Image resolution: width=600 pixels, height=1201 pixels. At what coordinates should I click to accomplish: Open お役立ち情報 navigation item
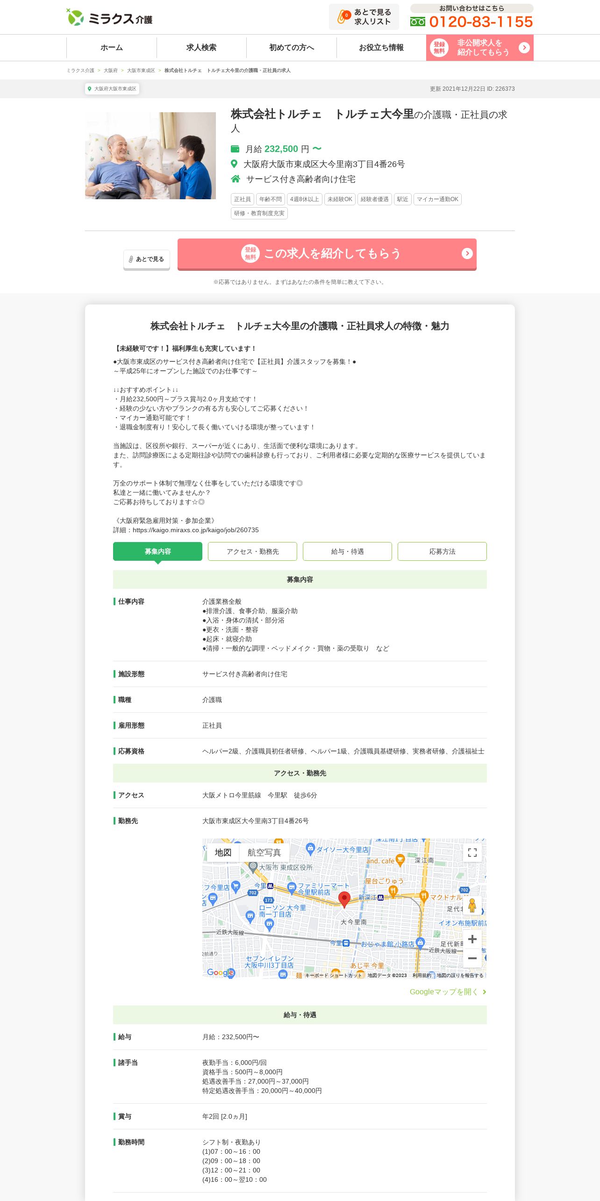[x=381, y=48]
